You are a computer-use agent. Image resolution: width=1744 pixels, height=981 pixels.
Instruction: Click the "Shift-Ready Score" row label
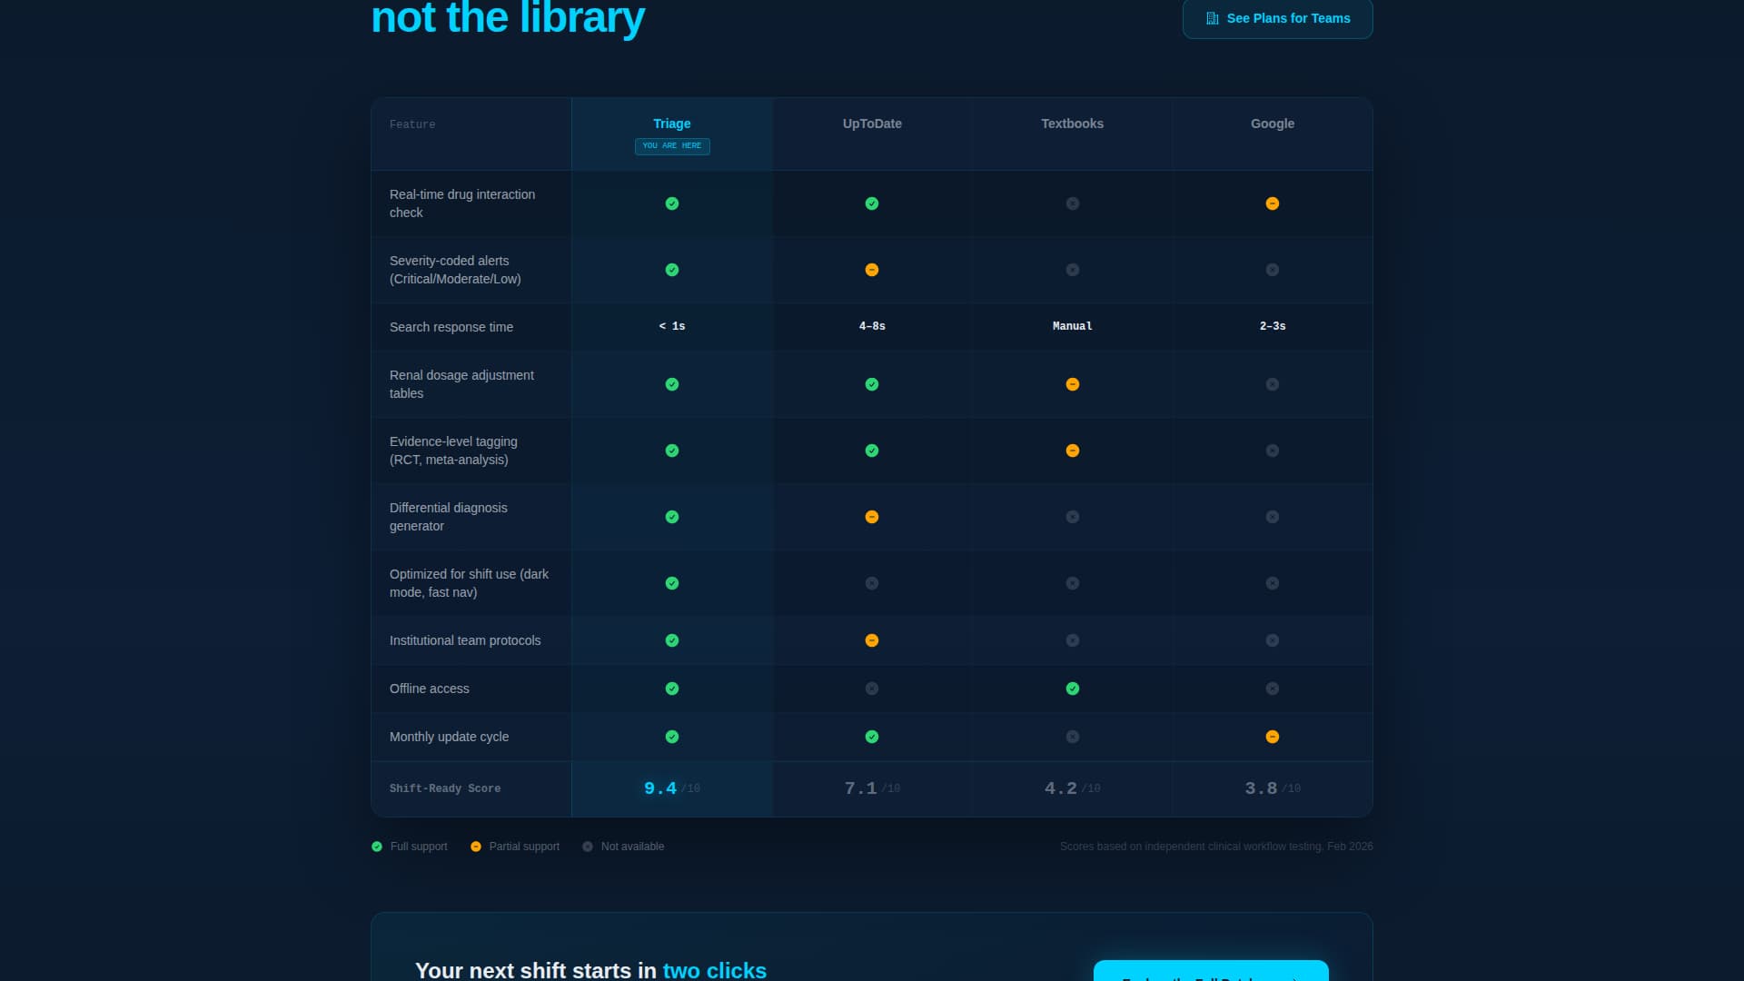[445, 788]
